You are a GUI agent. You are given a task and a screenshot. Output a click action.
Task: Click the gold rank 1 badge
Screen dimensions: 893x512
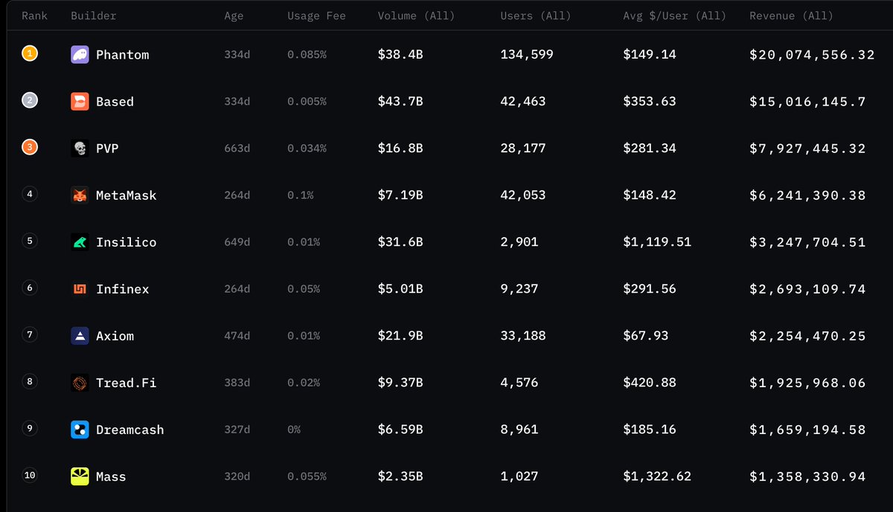point(29,53)
